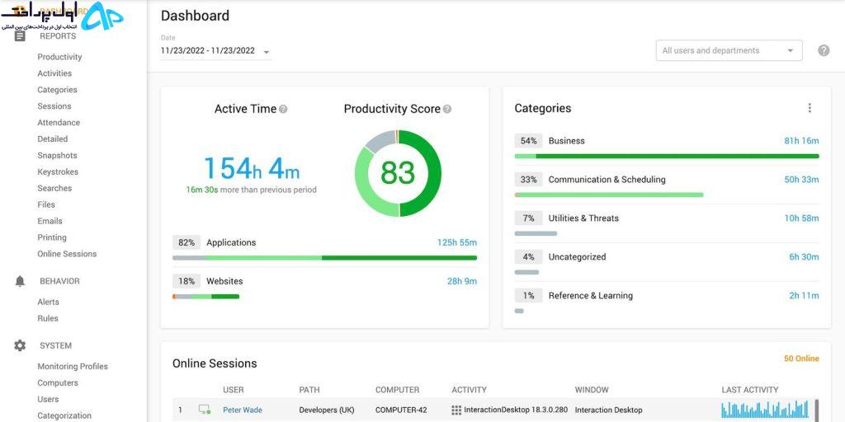Click the Business category progress bar
Image resolution: width=845 pixels, height=422 pixels.
point(667,156)
